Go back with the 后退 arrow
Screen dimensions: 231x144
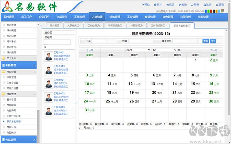(167, 5)
